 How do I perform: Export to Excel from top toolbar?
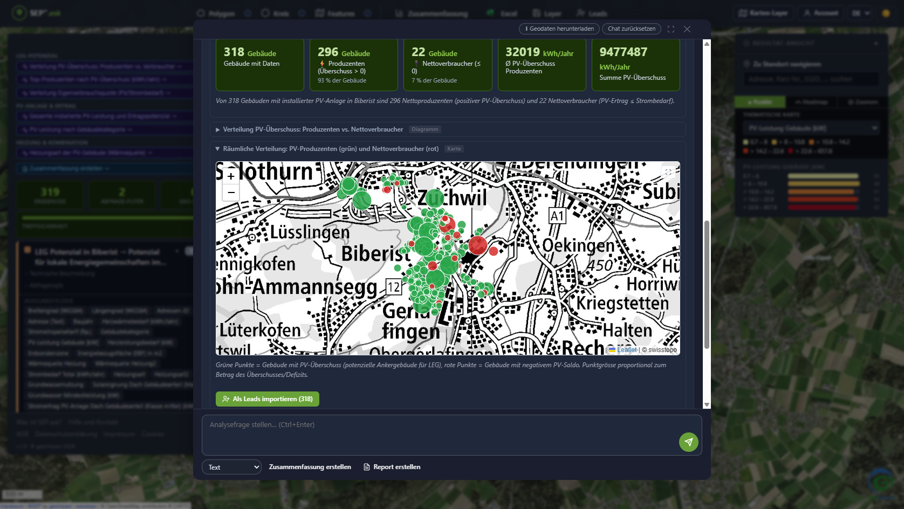(x=502, y=13)
